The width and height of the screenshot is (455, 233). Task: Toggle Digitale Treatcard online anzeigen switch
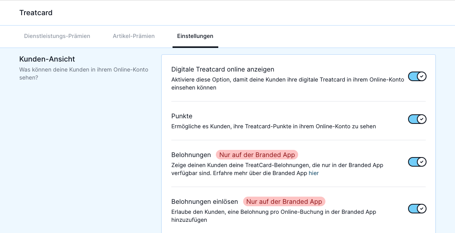[417, 77]
